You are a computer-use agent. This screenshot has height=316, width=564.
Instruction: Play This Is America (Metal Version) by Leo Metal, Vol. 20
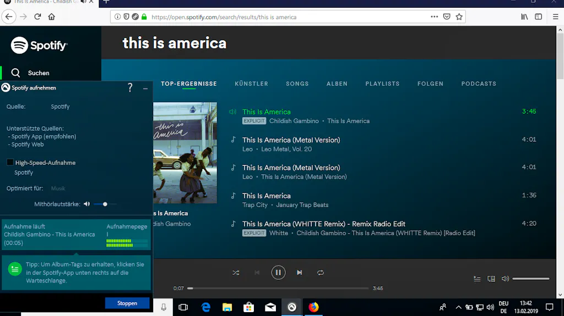291,140
